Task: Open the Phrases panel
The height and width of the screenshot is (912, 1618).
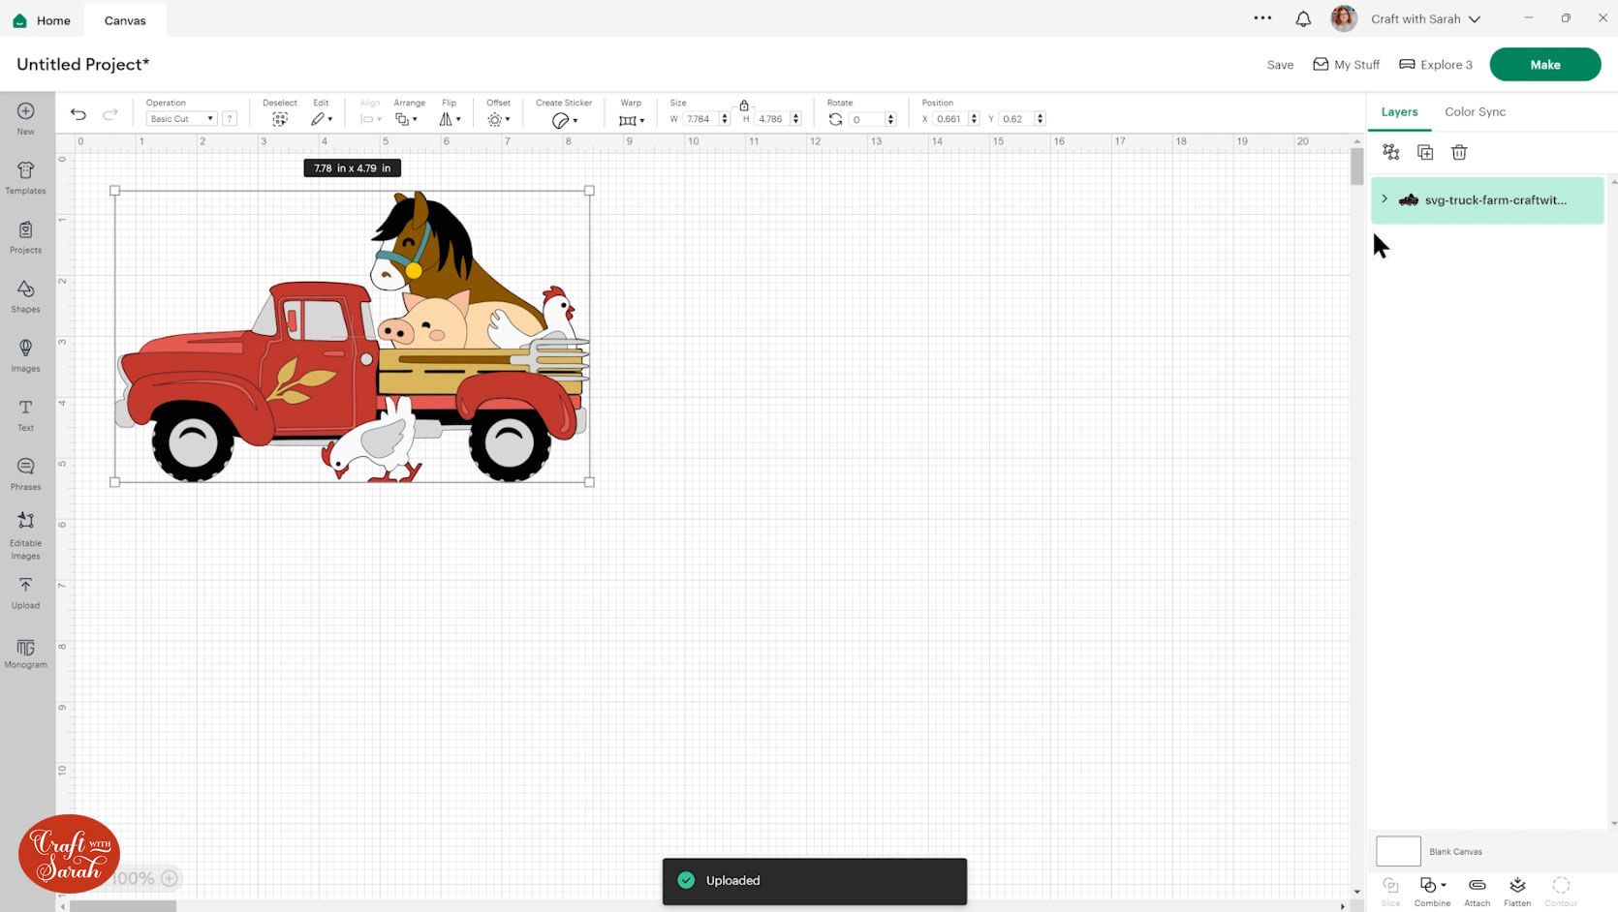Action: [25, 473]
